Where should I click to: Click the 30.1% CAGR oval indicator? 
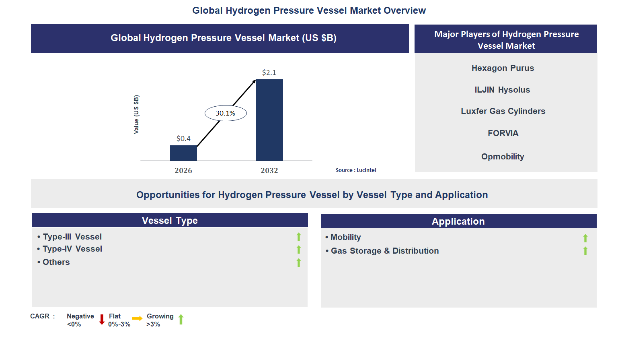(x=226, y=113)
